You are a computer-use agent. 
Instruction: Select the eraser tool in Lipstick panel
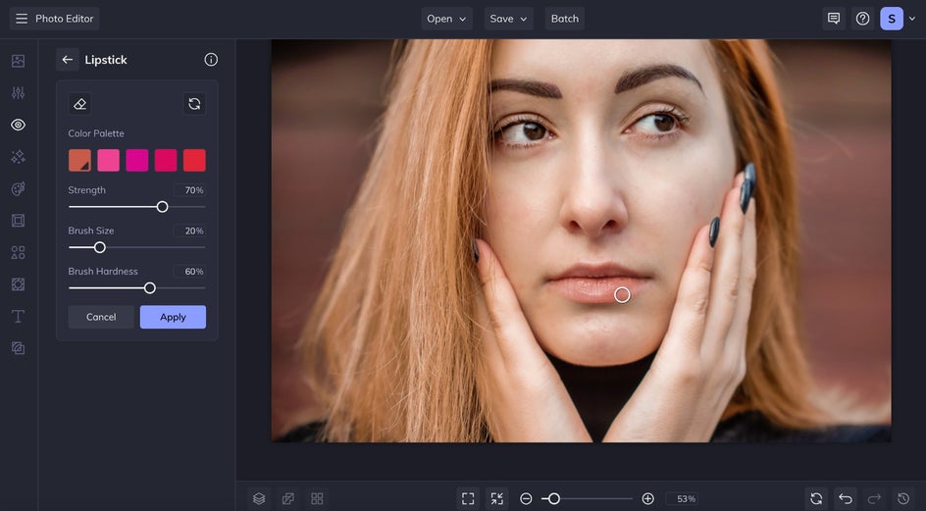80,104
